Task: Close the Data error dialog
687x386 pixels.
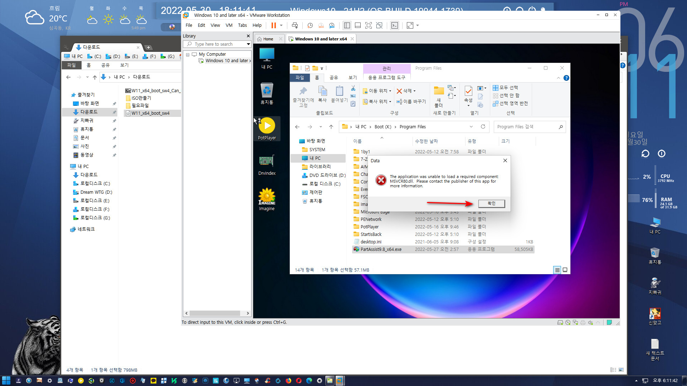Action: [x=505, y=160]
